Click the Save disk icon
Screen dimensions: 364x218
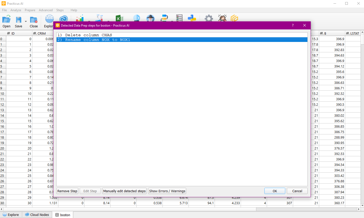pos(19,20)
